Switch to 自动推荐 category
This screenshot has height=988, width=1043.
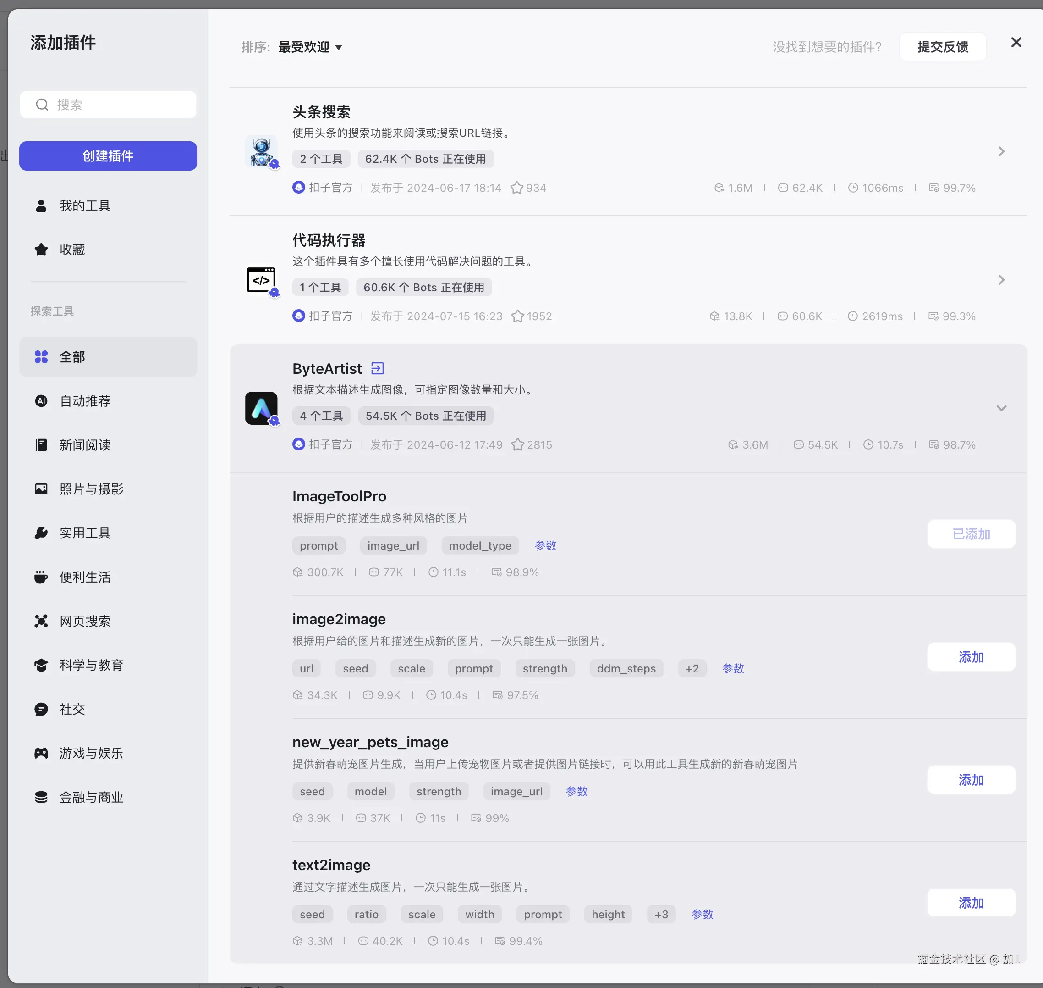[x=85, y=401]
